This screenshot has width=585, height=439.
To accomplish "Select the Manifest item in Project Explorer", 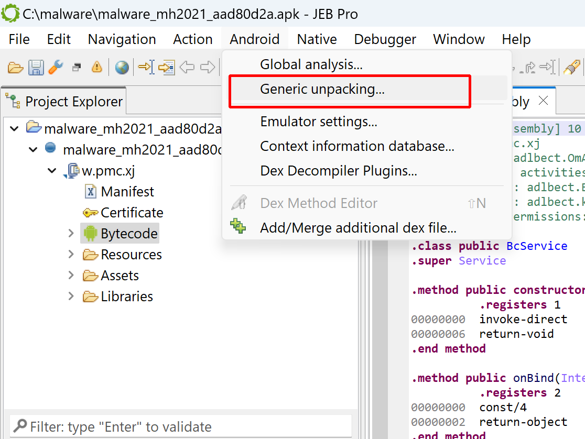I will coord(127,192).
